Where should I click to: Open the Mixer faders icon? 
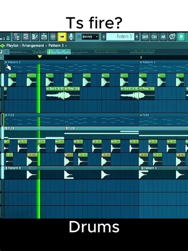53,37
